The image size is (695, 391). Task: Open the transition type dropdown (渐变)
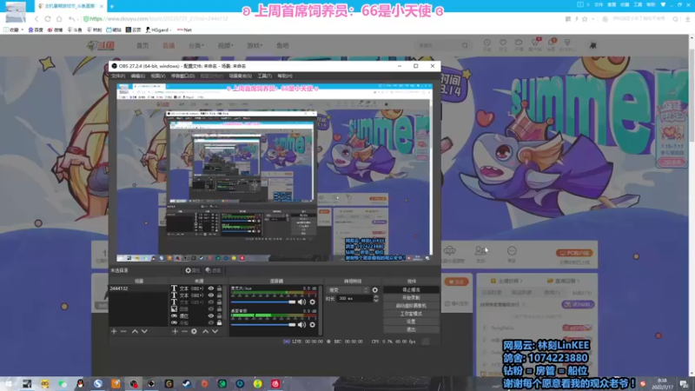(348, 290)
